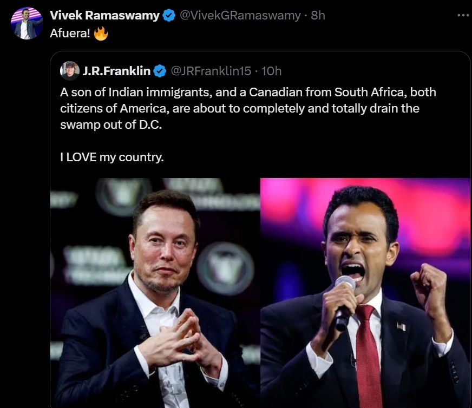The width and height of the screenshot is (472, 408).
Task: Click the fire emoji after Afuera!
Action: coord(101,34)
